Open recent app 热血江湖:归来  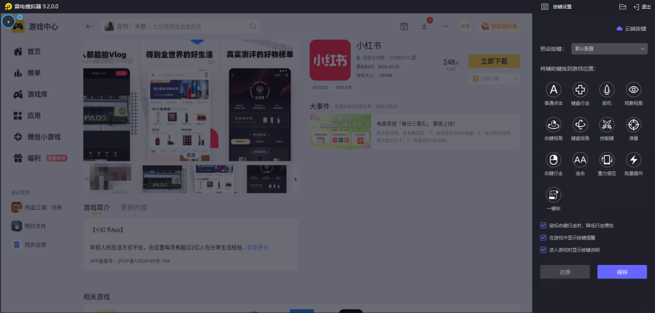tap(37, 207)
